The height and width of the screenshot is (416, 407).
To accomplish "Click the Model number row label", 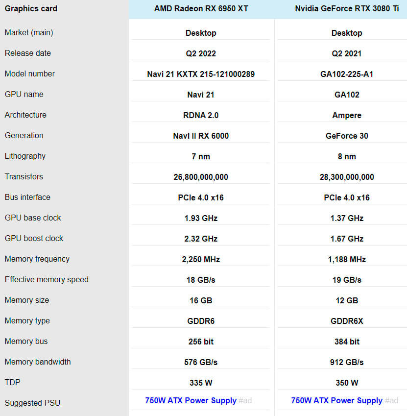I will (x=30, y=73).
